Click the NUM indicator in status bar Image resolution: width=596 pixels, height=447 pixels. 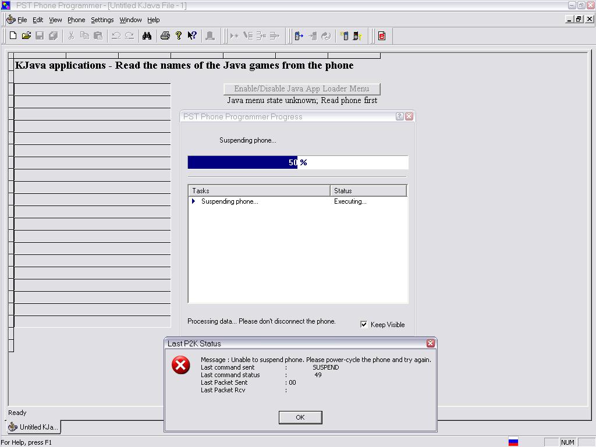567,442
